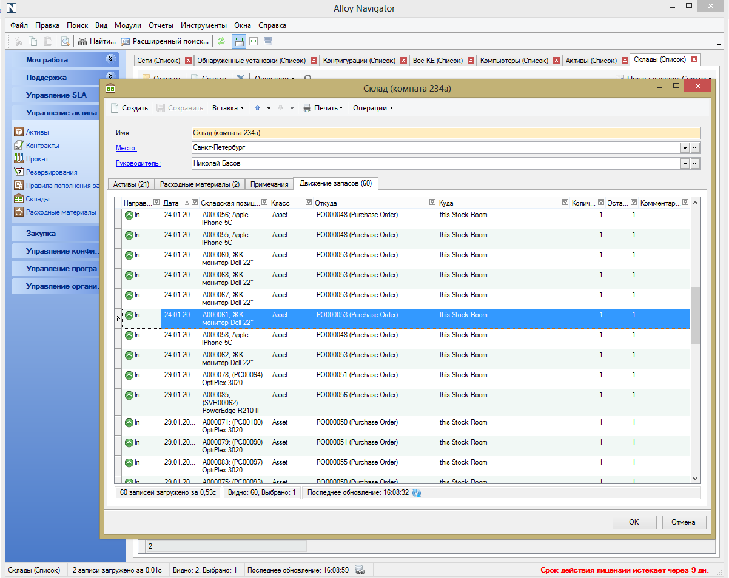This screenshot has width=729, height=578.
Task: Open the Руководитель dropdown arrow
Action: pos(685,163)
